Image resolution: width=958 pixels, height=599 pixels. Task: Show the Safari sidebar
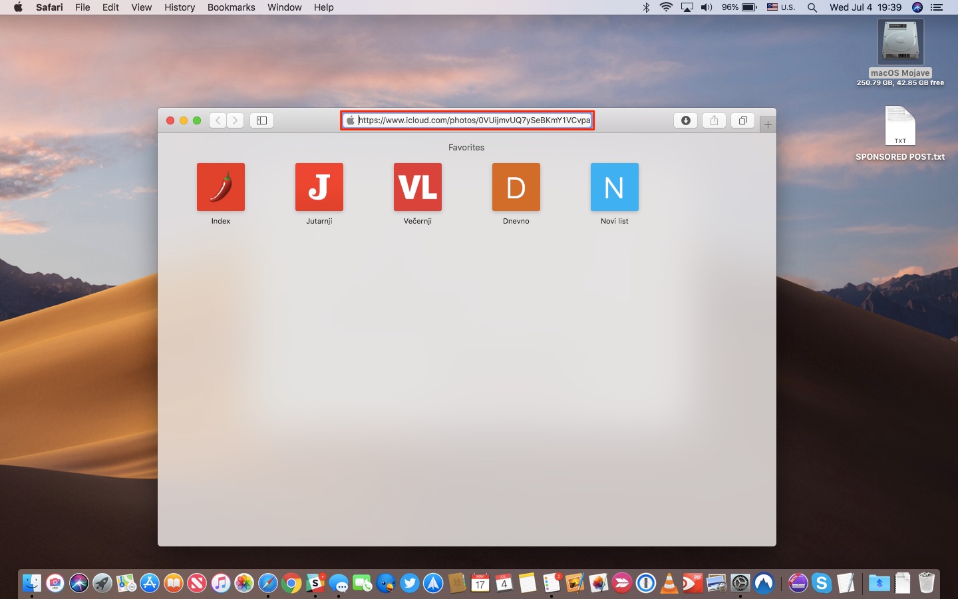261,120
